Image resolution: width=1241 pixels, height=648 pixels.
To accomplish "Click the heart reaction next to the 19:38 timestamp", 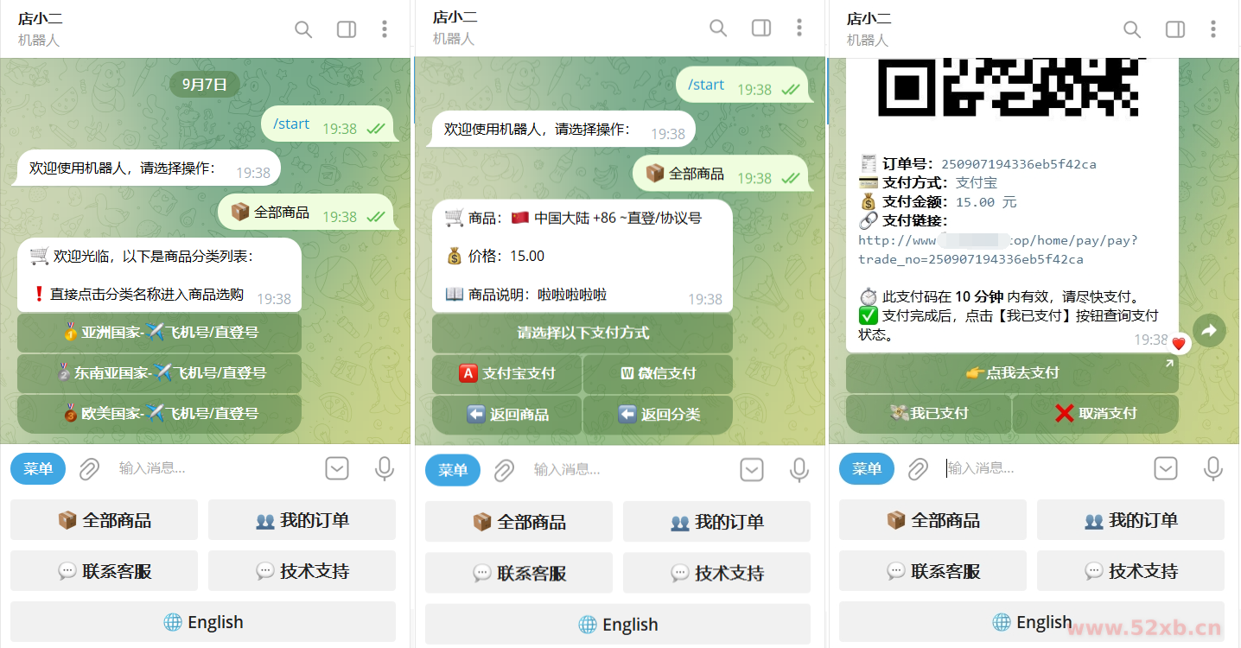I will pyautogui.click(x=1179, y=342).
